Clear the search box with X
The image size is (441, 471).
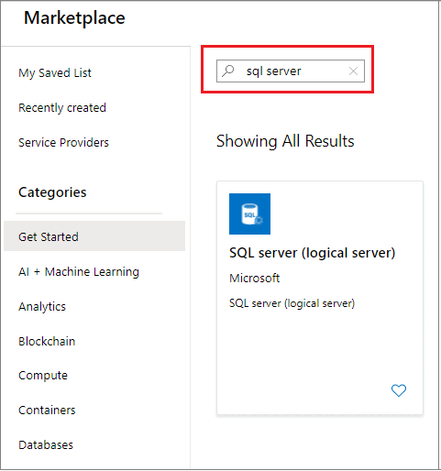pos(353,71)
